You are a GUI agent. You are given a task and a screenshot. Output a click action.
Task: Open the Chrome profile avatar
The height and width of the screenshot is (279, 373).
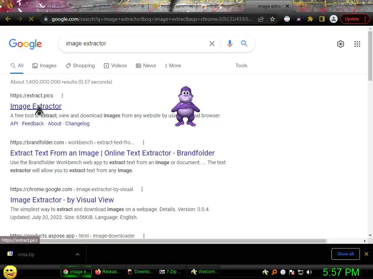click(x=334, y=19)
